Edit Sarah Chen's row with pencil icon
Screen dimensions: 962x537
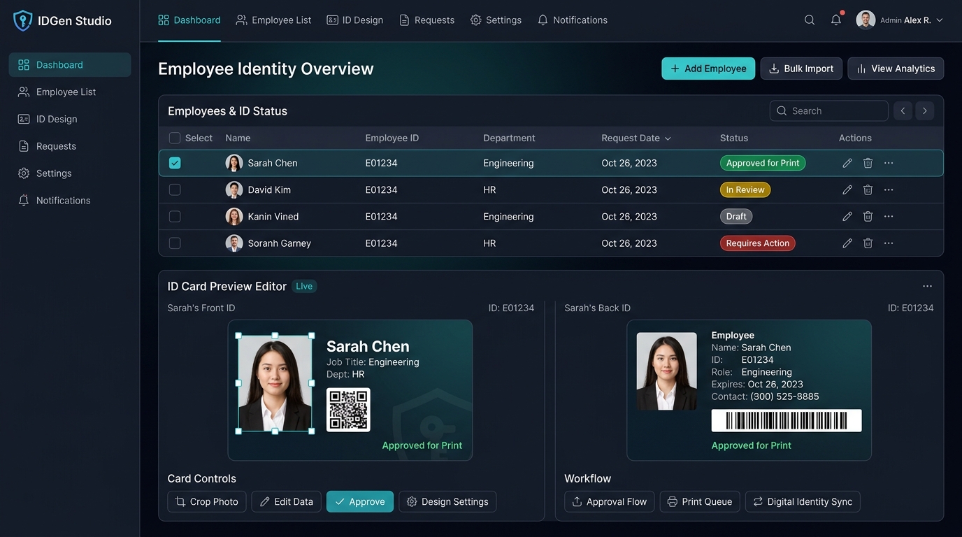click(847, 163)
